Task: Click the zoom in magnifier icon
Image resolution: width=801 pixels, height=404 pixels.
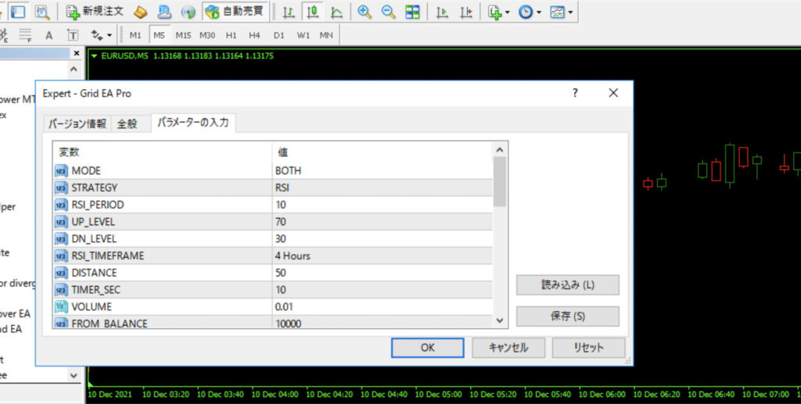Action: tap(365, 12)
